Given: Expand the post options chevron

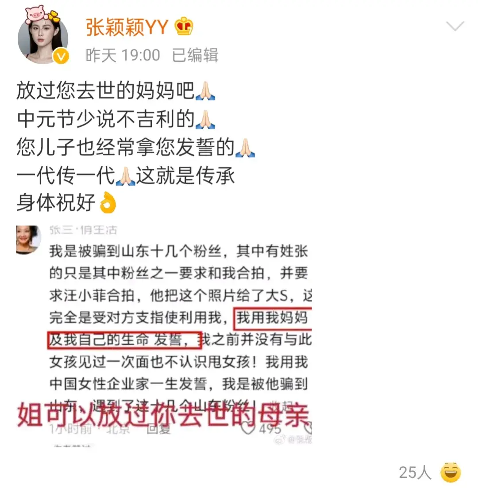Looking at the screenshot, I should coord(455,26).
